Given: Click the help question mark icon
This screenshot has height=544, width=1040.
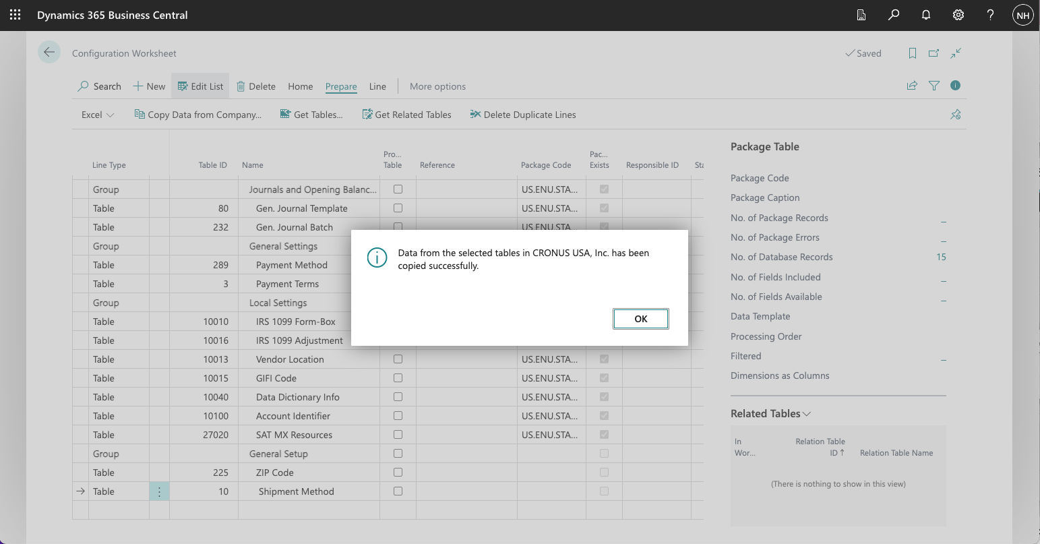Looking at the screenshot, I should (990, 15).
